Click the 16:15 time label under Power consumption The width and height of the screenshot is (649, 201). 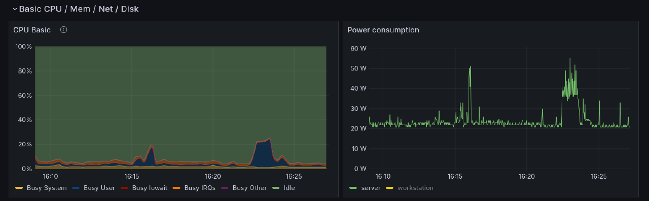tap(455, 177)
